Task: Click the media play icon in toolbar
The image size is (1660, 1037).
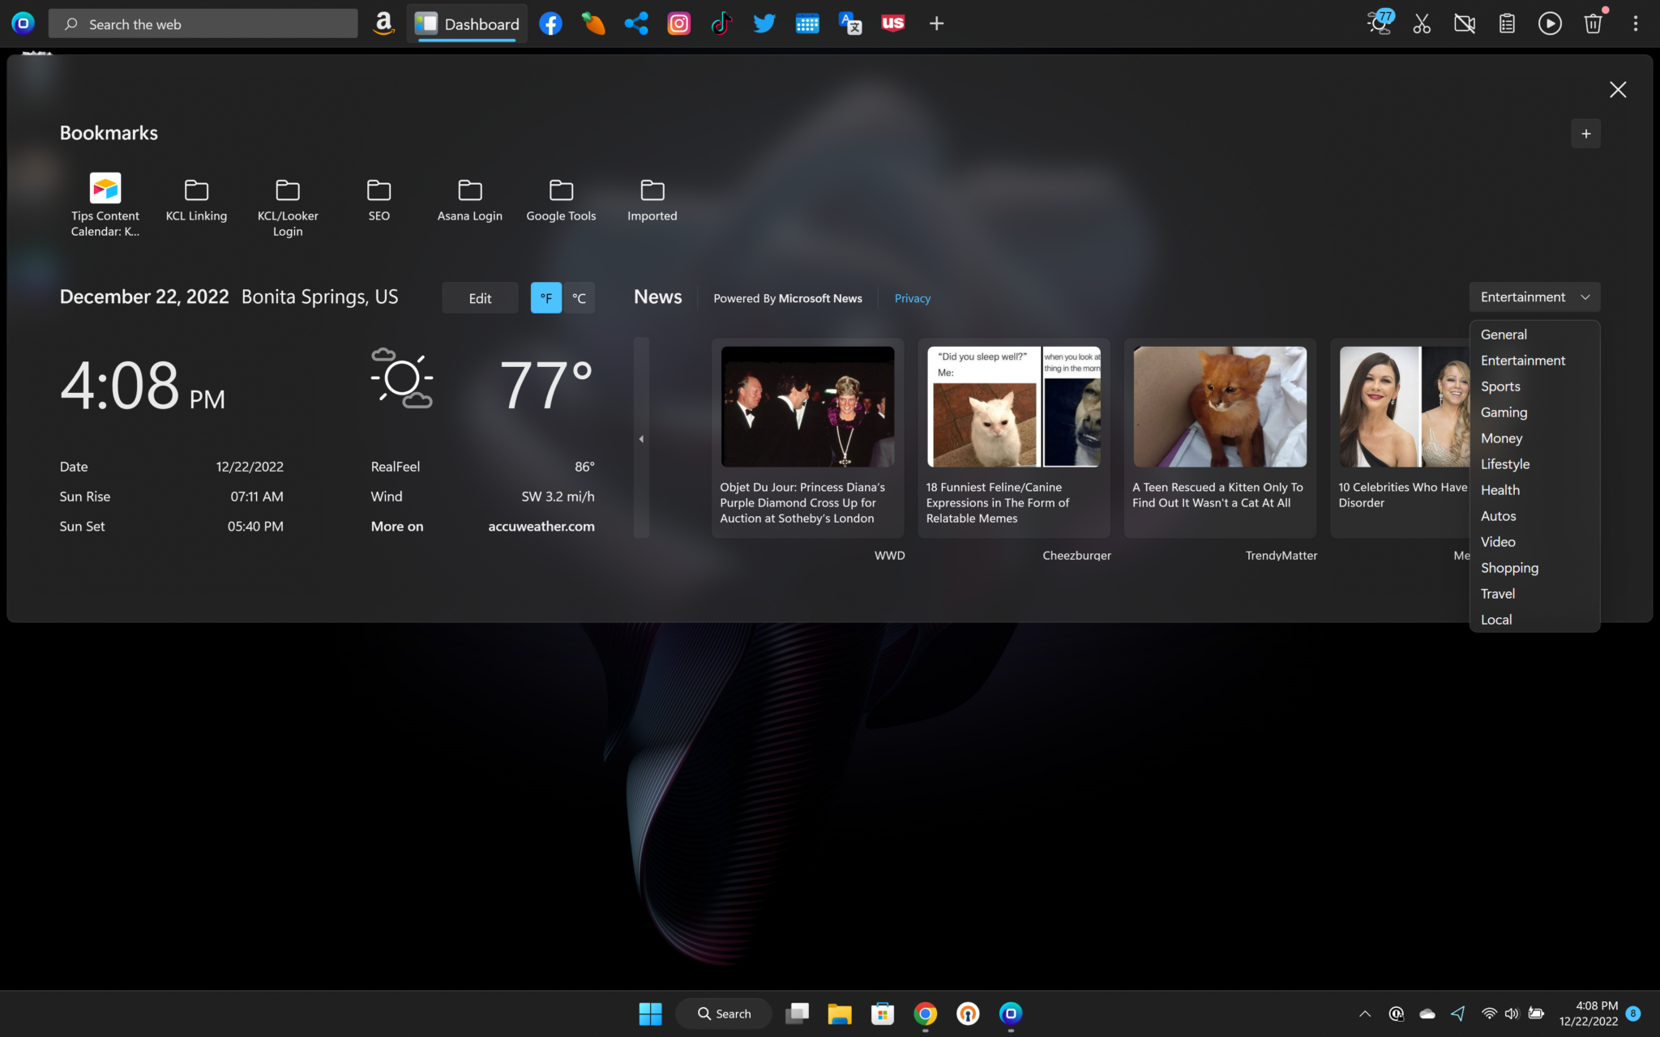Action: [x=1550, y=23]
